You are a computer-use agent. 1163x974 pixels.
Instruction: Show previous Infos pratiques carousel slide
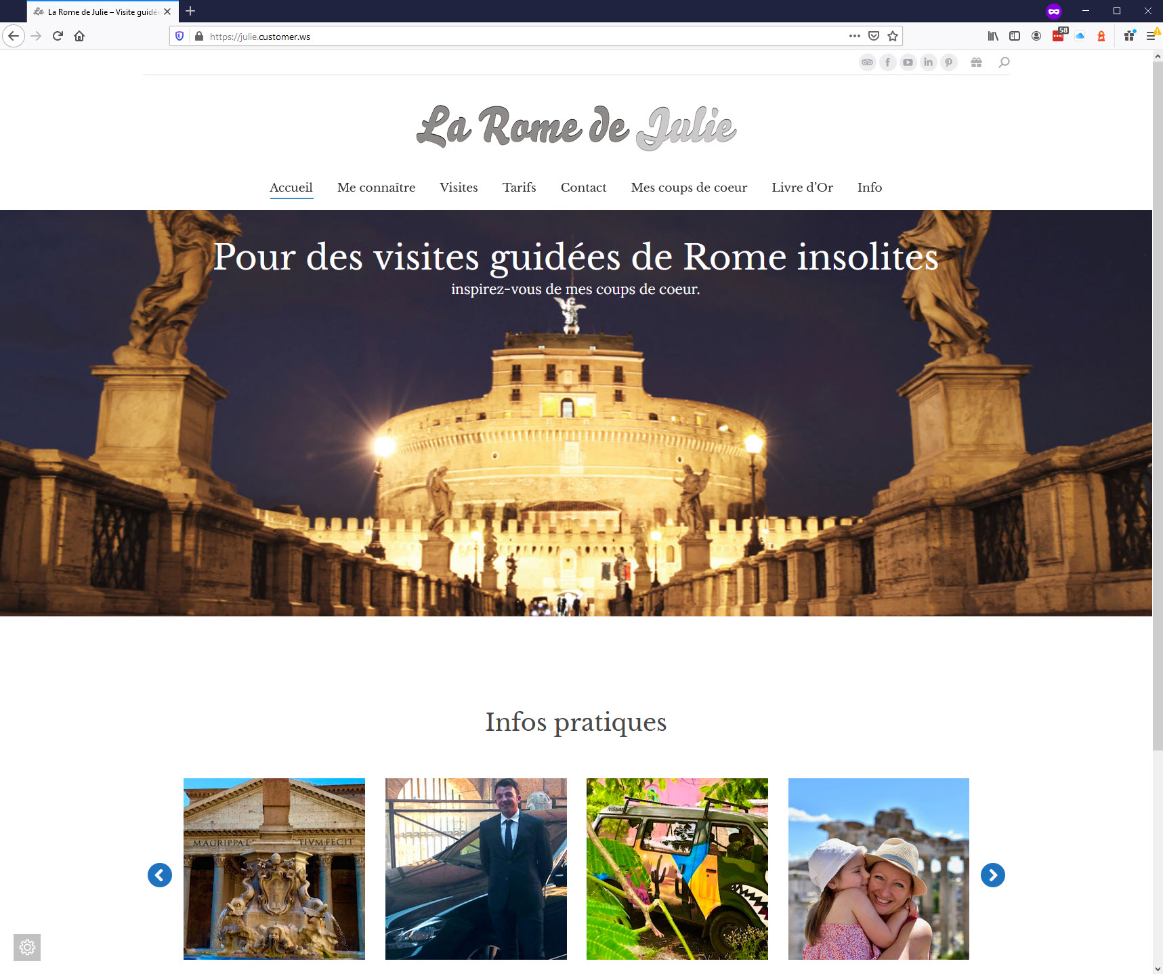(160, 875)
